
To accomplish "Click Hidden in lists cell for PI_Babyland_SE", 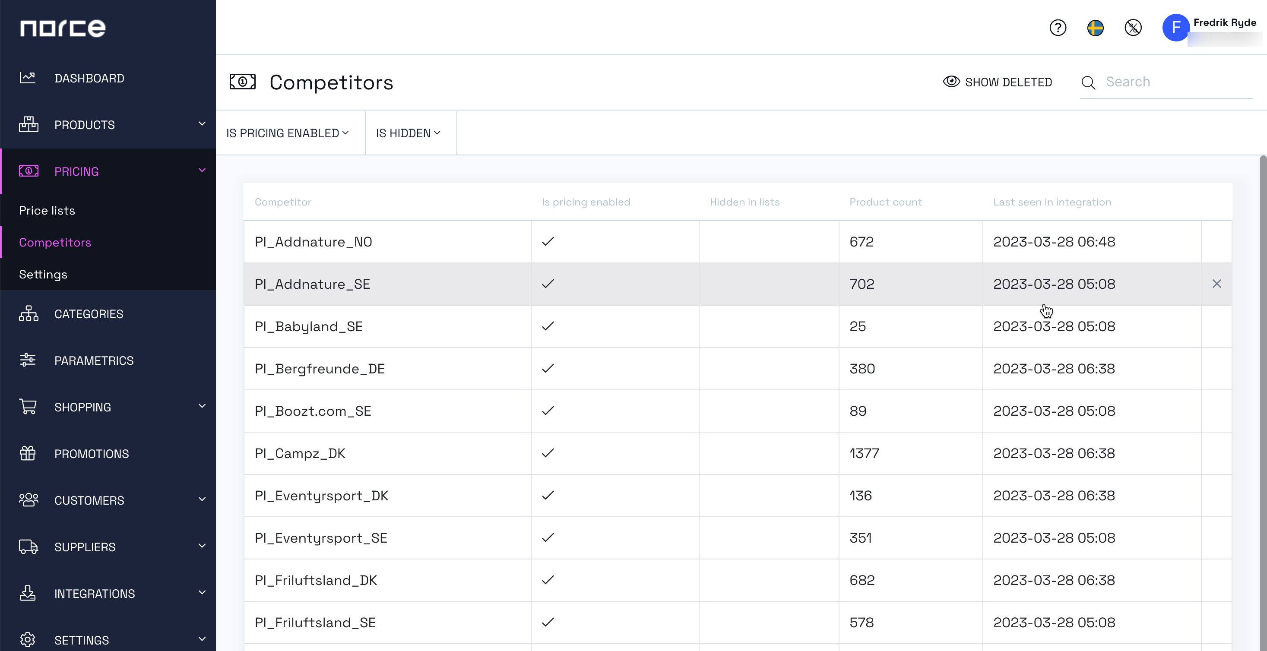I will (769, 326).
